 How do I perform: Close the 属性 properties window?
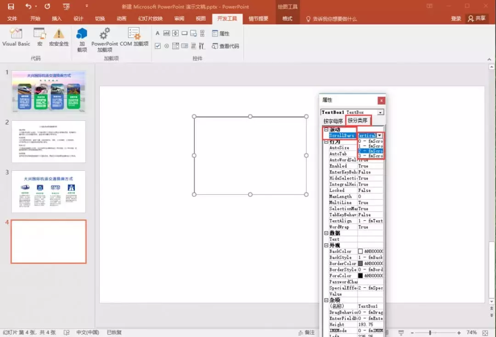click(x=381, y=101)
